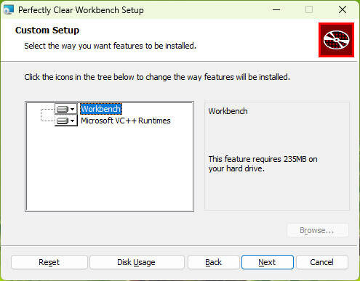
Task: Click the installer disc logo icon
Action: point(336,40)
